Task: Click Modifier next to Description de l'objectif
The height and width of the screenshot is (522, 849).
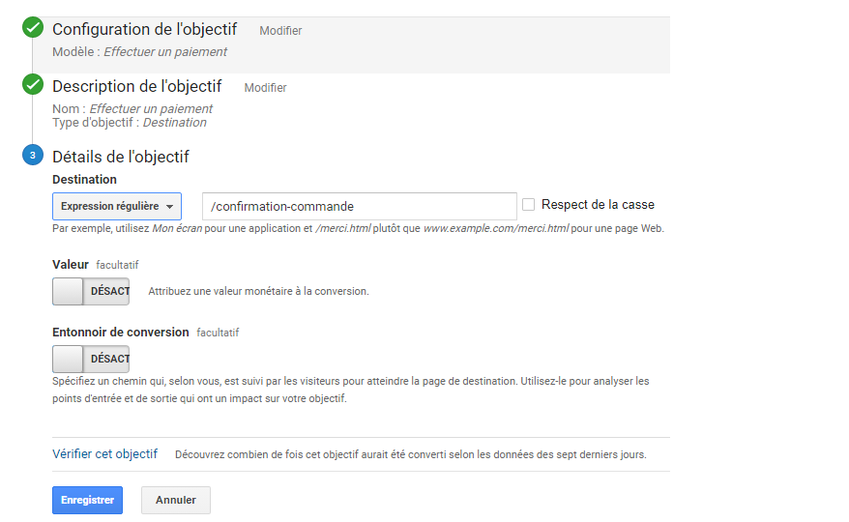Action: tap(265, 88)
